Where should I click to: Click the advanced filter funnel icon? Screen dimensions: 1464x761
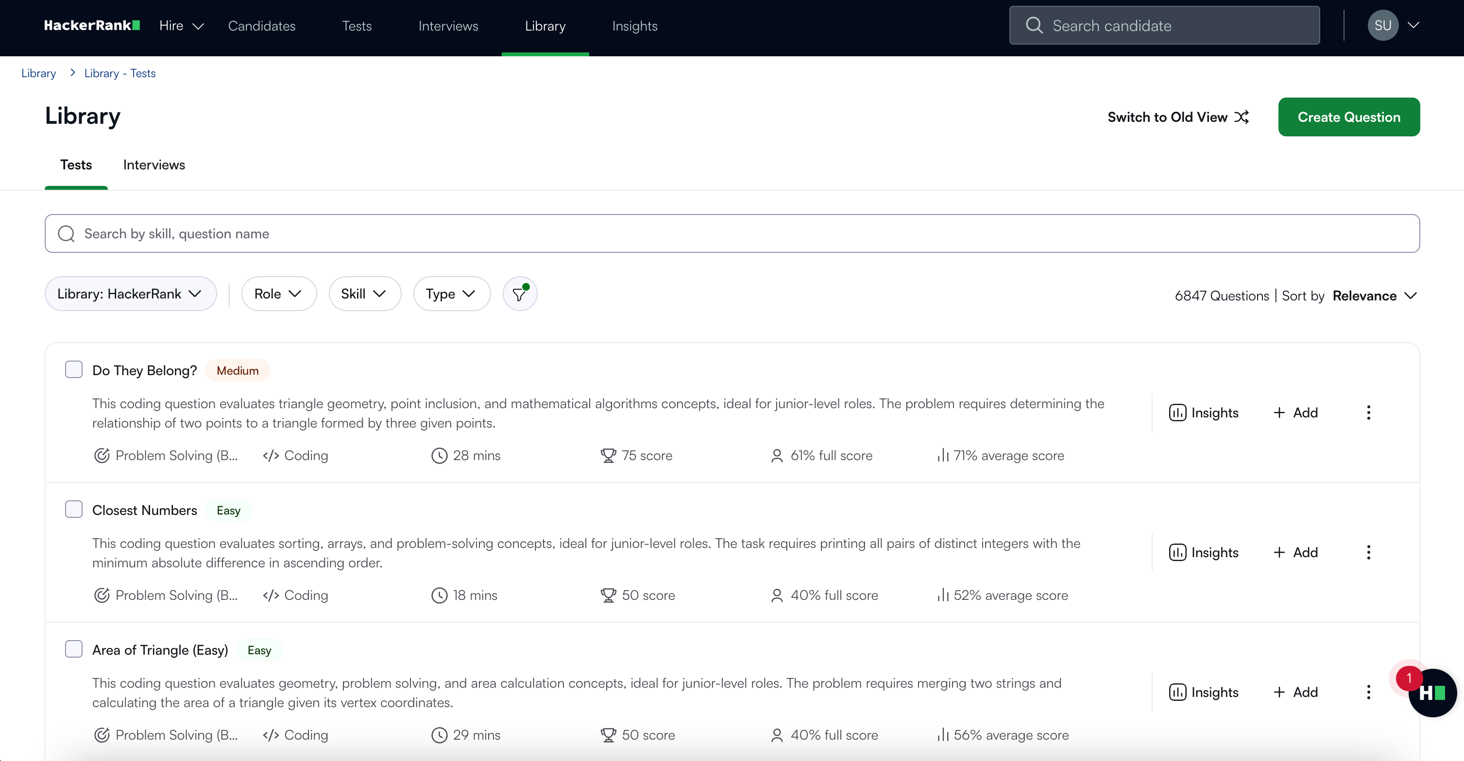519,294
